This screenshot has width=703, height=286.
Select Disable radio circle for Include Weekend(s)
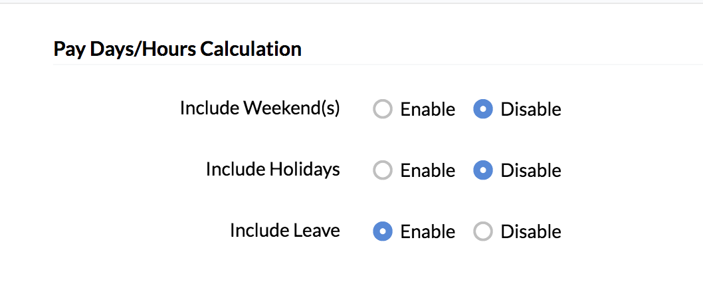click(483, 109)
